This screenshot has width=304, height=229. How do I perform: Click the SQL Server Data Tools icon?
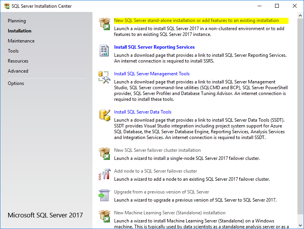[x=105, y=115]
